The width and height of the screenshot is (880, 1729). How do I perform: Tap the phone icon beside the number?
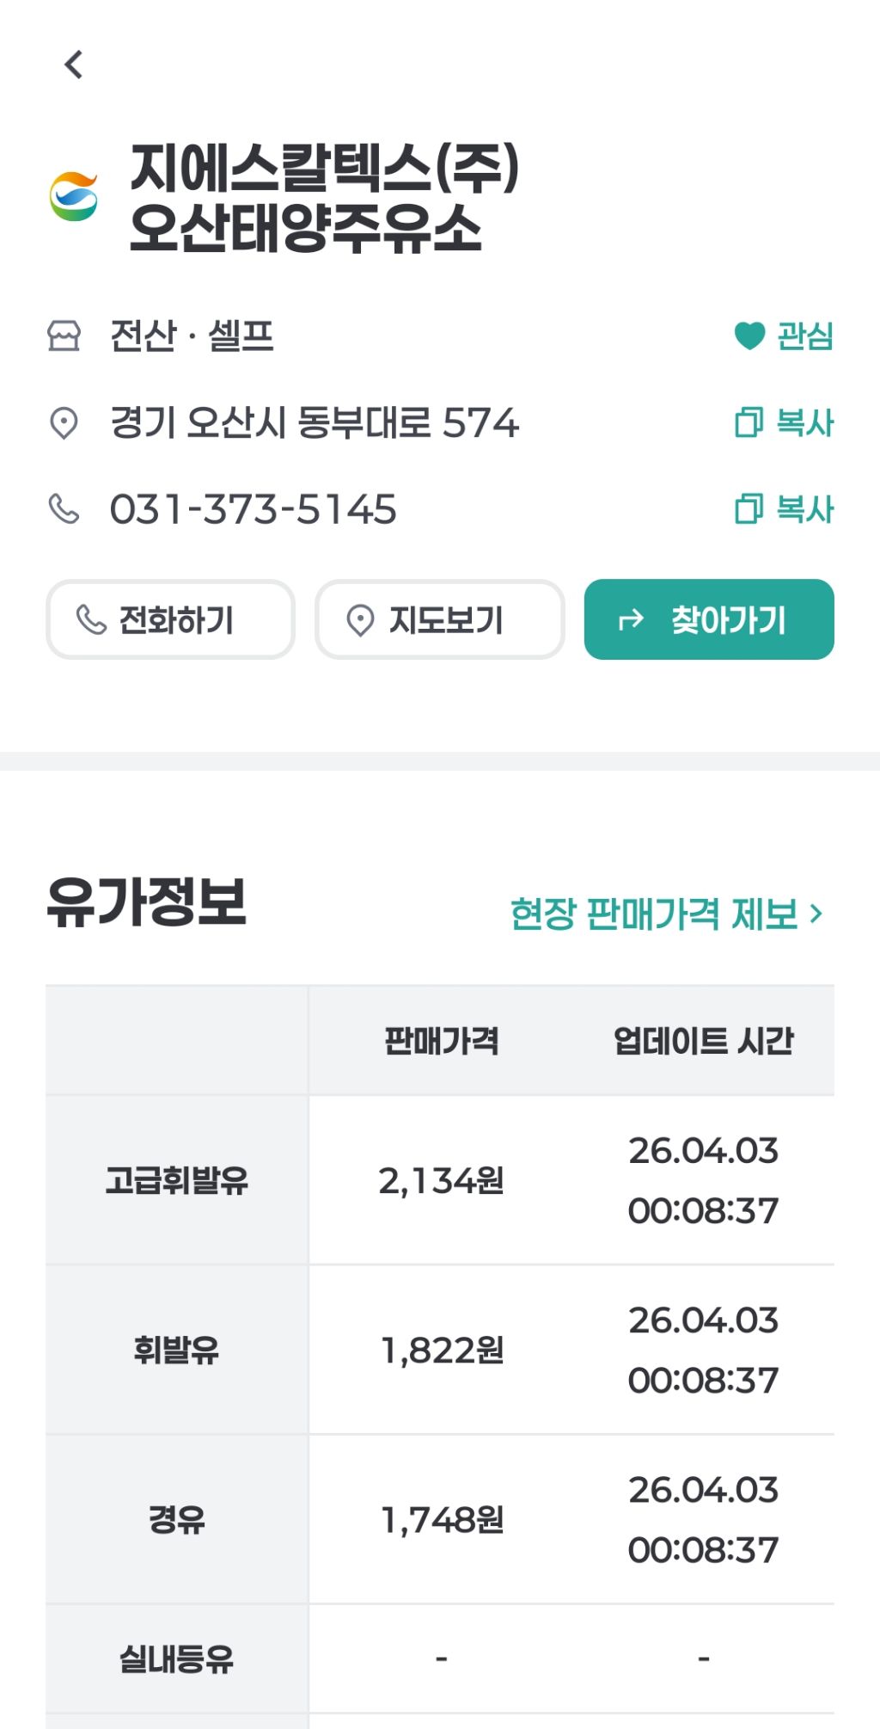point(64,509)
